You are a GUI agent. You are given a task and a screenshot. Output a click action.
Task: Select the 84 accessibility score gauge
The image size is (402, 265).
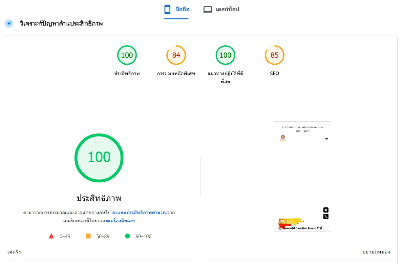[176, 55]
